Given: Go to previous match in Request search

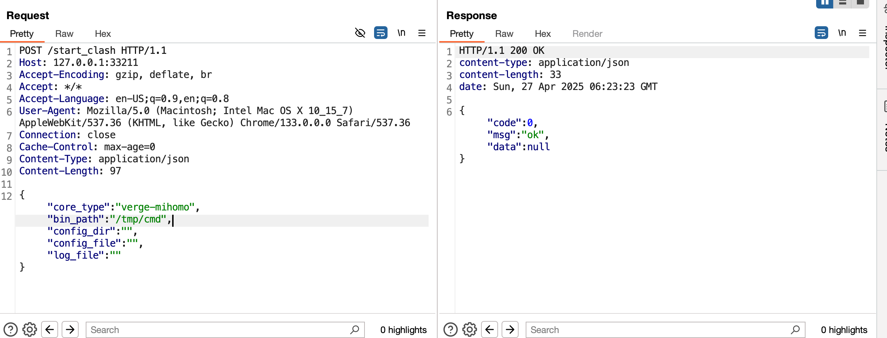Looking at the screenshot, I should click(50, 329).
